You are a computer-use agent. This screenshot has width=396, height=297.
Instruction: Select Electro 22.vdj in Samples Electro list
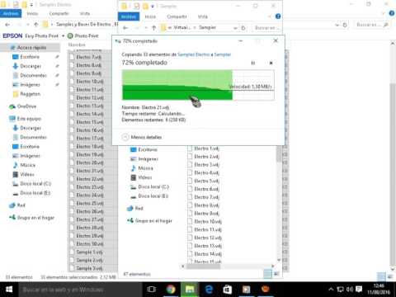90,179
